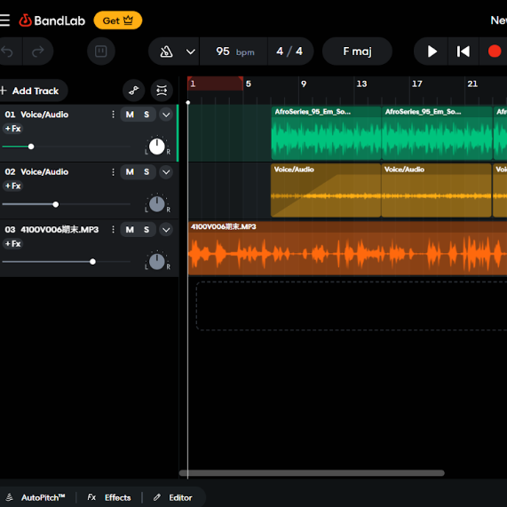Click the undo arrow icon
Screen dimensions: 507x507
coord(7,51)
